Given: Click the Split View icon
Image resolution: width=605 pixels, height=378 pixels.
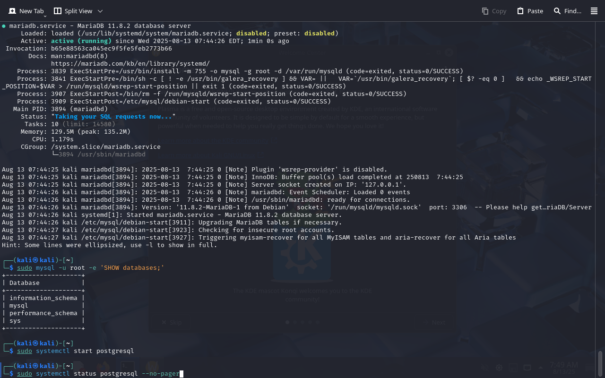Looking at the screenshot, I should coord(58,11).
